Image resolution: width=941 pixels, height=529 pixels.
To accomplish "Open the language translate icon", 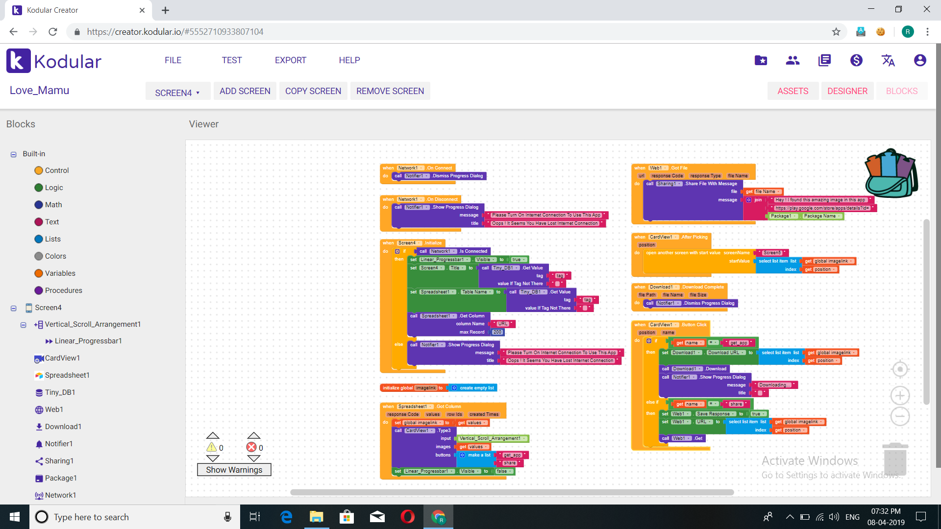I will click(888, 60).
